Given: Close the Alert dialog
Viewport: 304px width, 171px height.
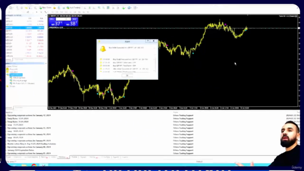Looking at the screenshot, I should (153, 41).
